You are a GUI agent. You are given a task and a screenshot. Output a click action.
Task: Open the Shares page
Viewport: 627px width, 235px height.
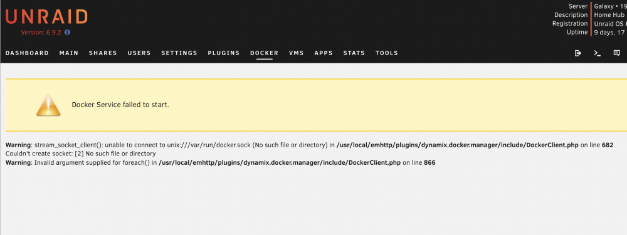click(x=103, y=53)
